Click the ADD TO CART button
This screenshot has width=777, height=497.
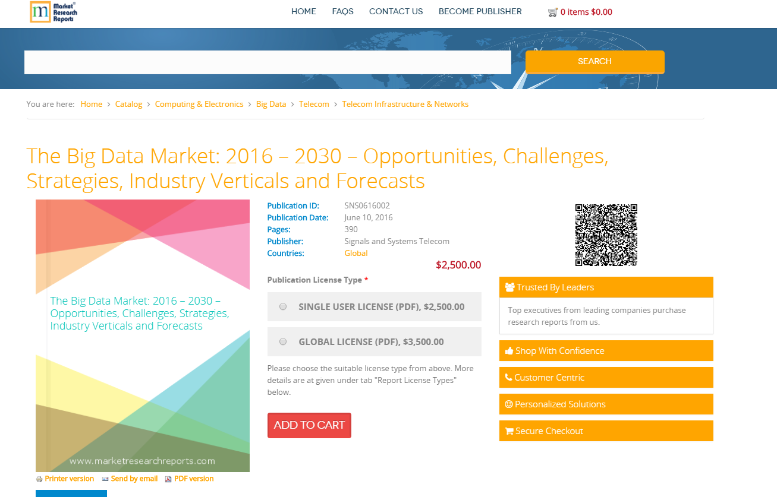pyautogui.click(x=309, y=425)
